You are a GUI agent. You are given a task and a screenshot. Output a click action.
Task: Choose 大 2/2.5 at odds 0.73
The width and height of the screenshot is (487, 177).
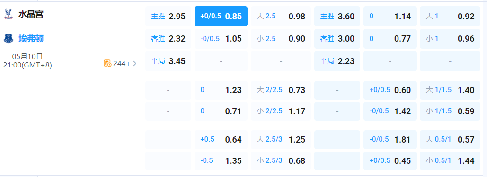click(281, 90)
